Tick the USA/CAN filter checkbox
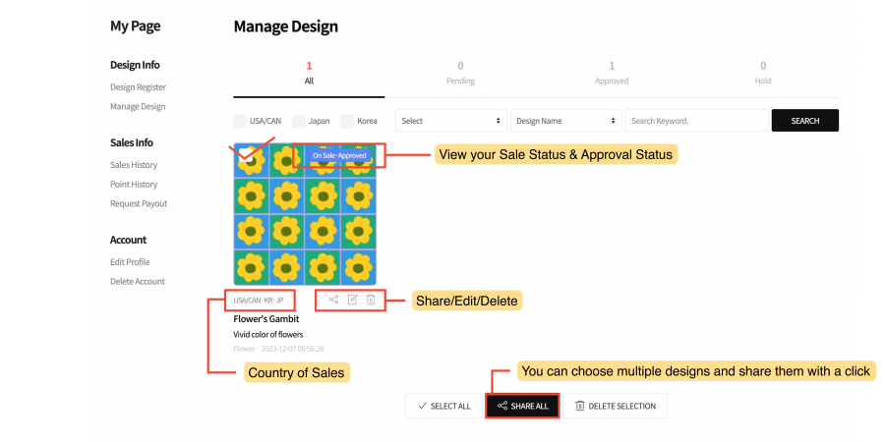 click(240, 121)
